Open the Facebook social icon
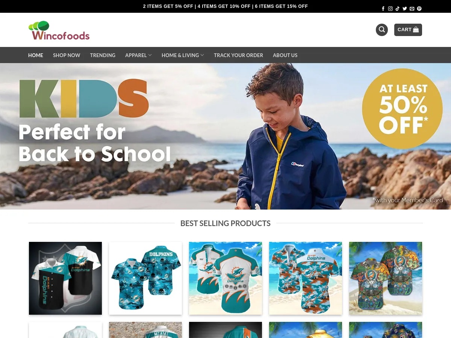The height and width of the screenshot is (338, 451). pyautogui.click(x=383, y=9)
